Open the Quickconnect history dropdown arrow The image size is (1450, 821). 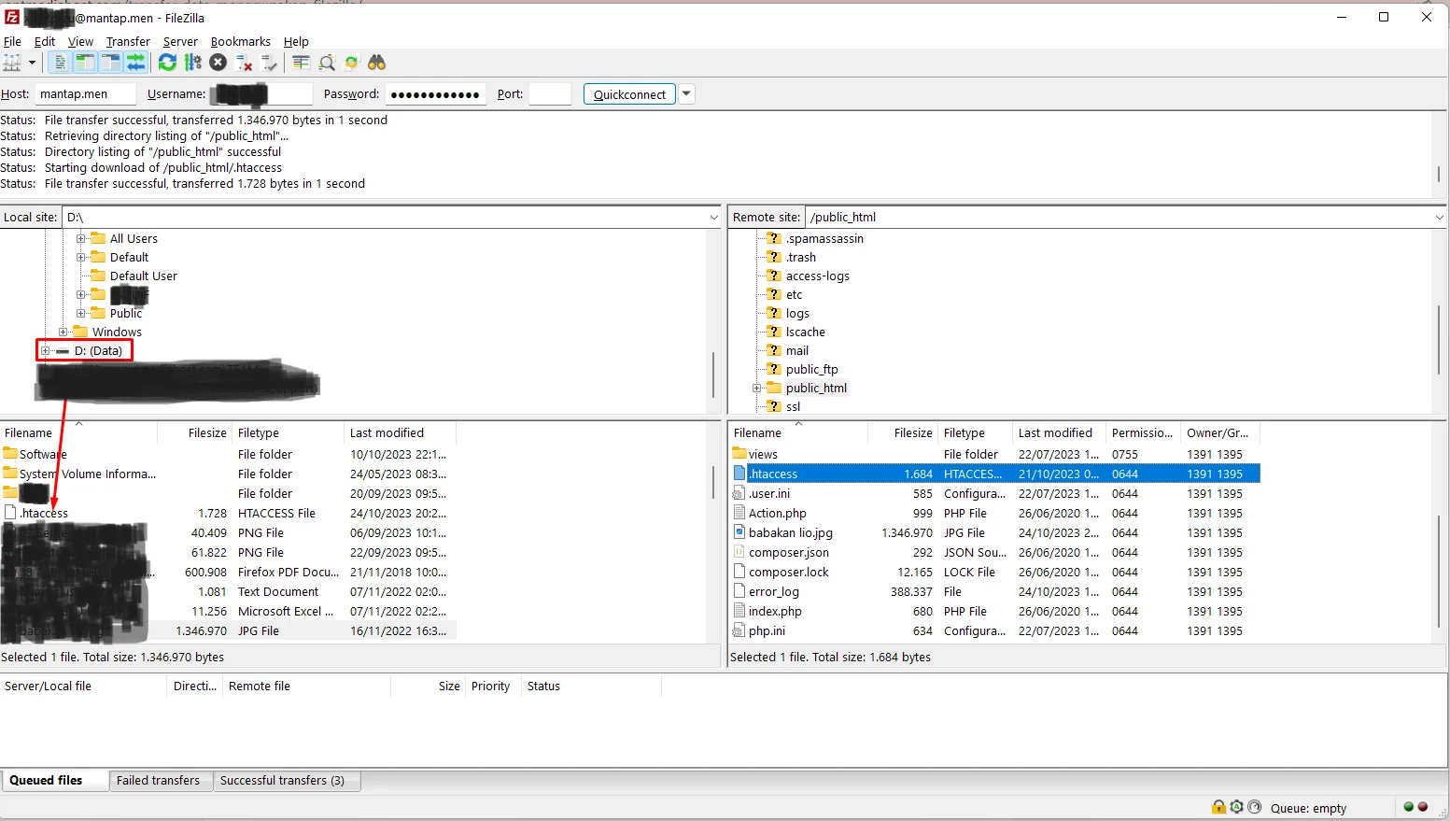(687, 93)
